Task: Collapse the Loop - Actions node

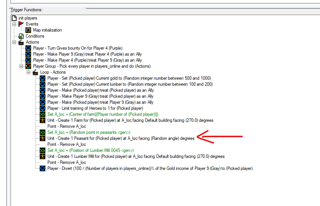Action: coord(28,72)
